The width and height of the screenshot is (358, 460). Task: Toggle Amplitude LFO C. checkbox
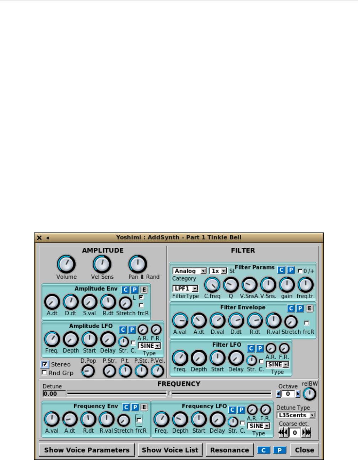click(x=133, y=343)
